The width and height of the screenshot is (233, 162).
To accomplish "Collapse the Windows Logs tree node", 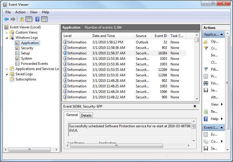I will [7, 38].
